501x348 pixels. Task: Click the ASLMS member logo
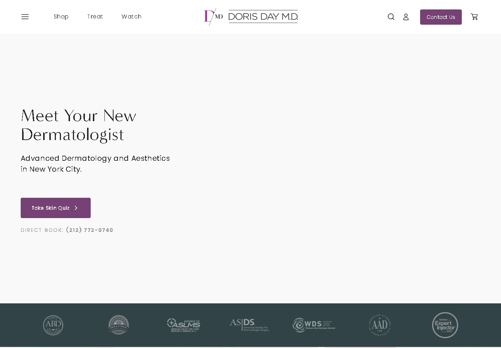click(184, 325)
